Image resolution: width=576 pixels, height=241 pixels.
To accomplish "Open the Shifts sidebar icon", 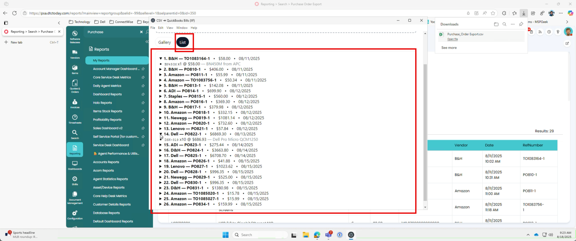I will pyautogui.click(x=75, y=181).
